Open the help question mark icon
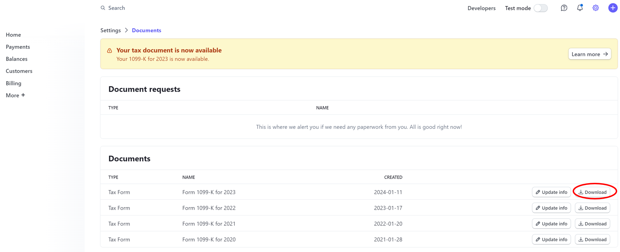The height and width of the screenshot is (252, 620). [x=564, y=8]
